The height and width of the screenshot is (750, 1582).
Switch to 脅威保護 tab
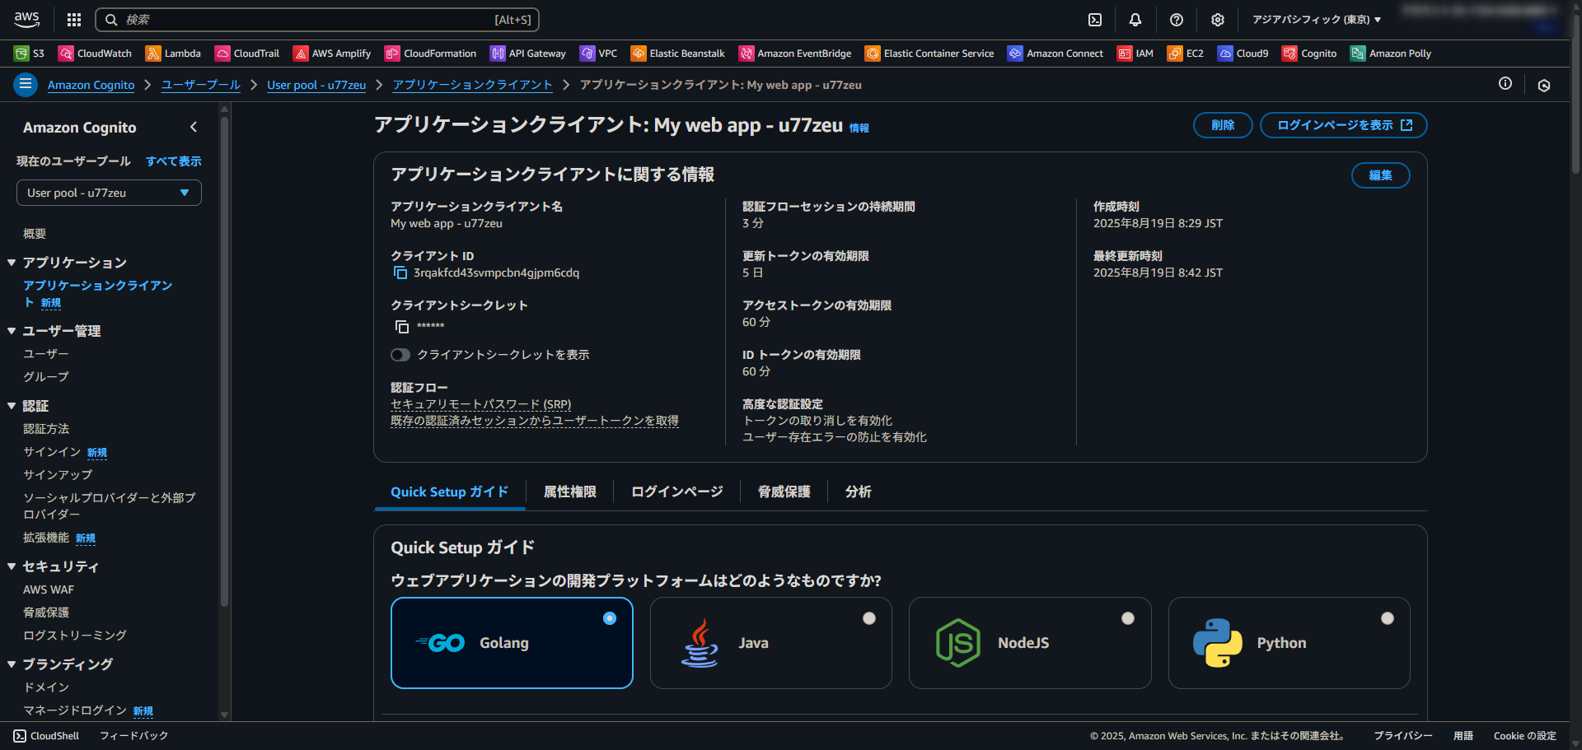coord(784,491)
